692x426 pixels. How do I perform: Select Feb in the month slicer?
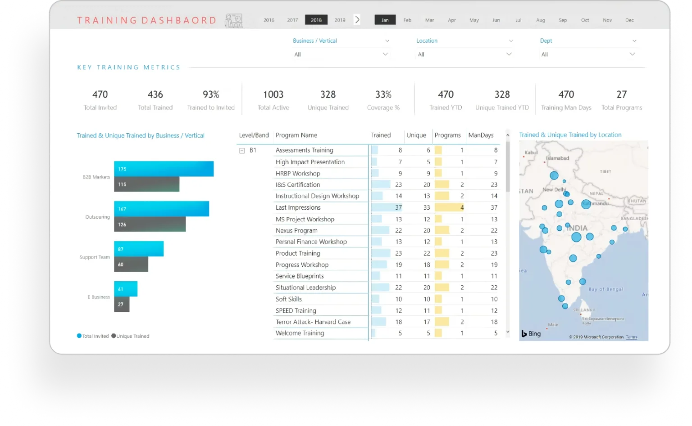pos(407,20)
